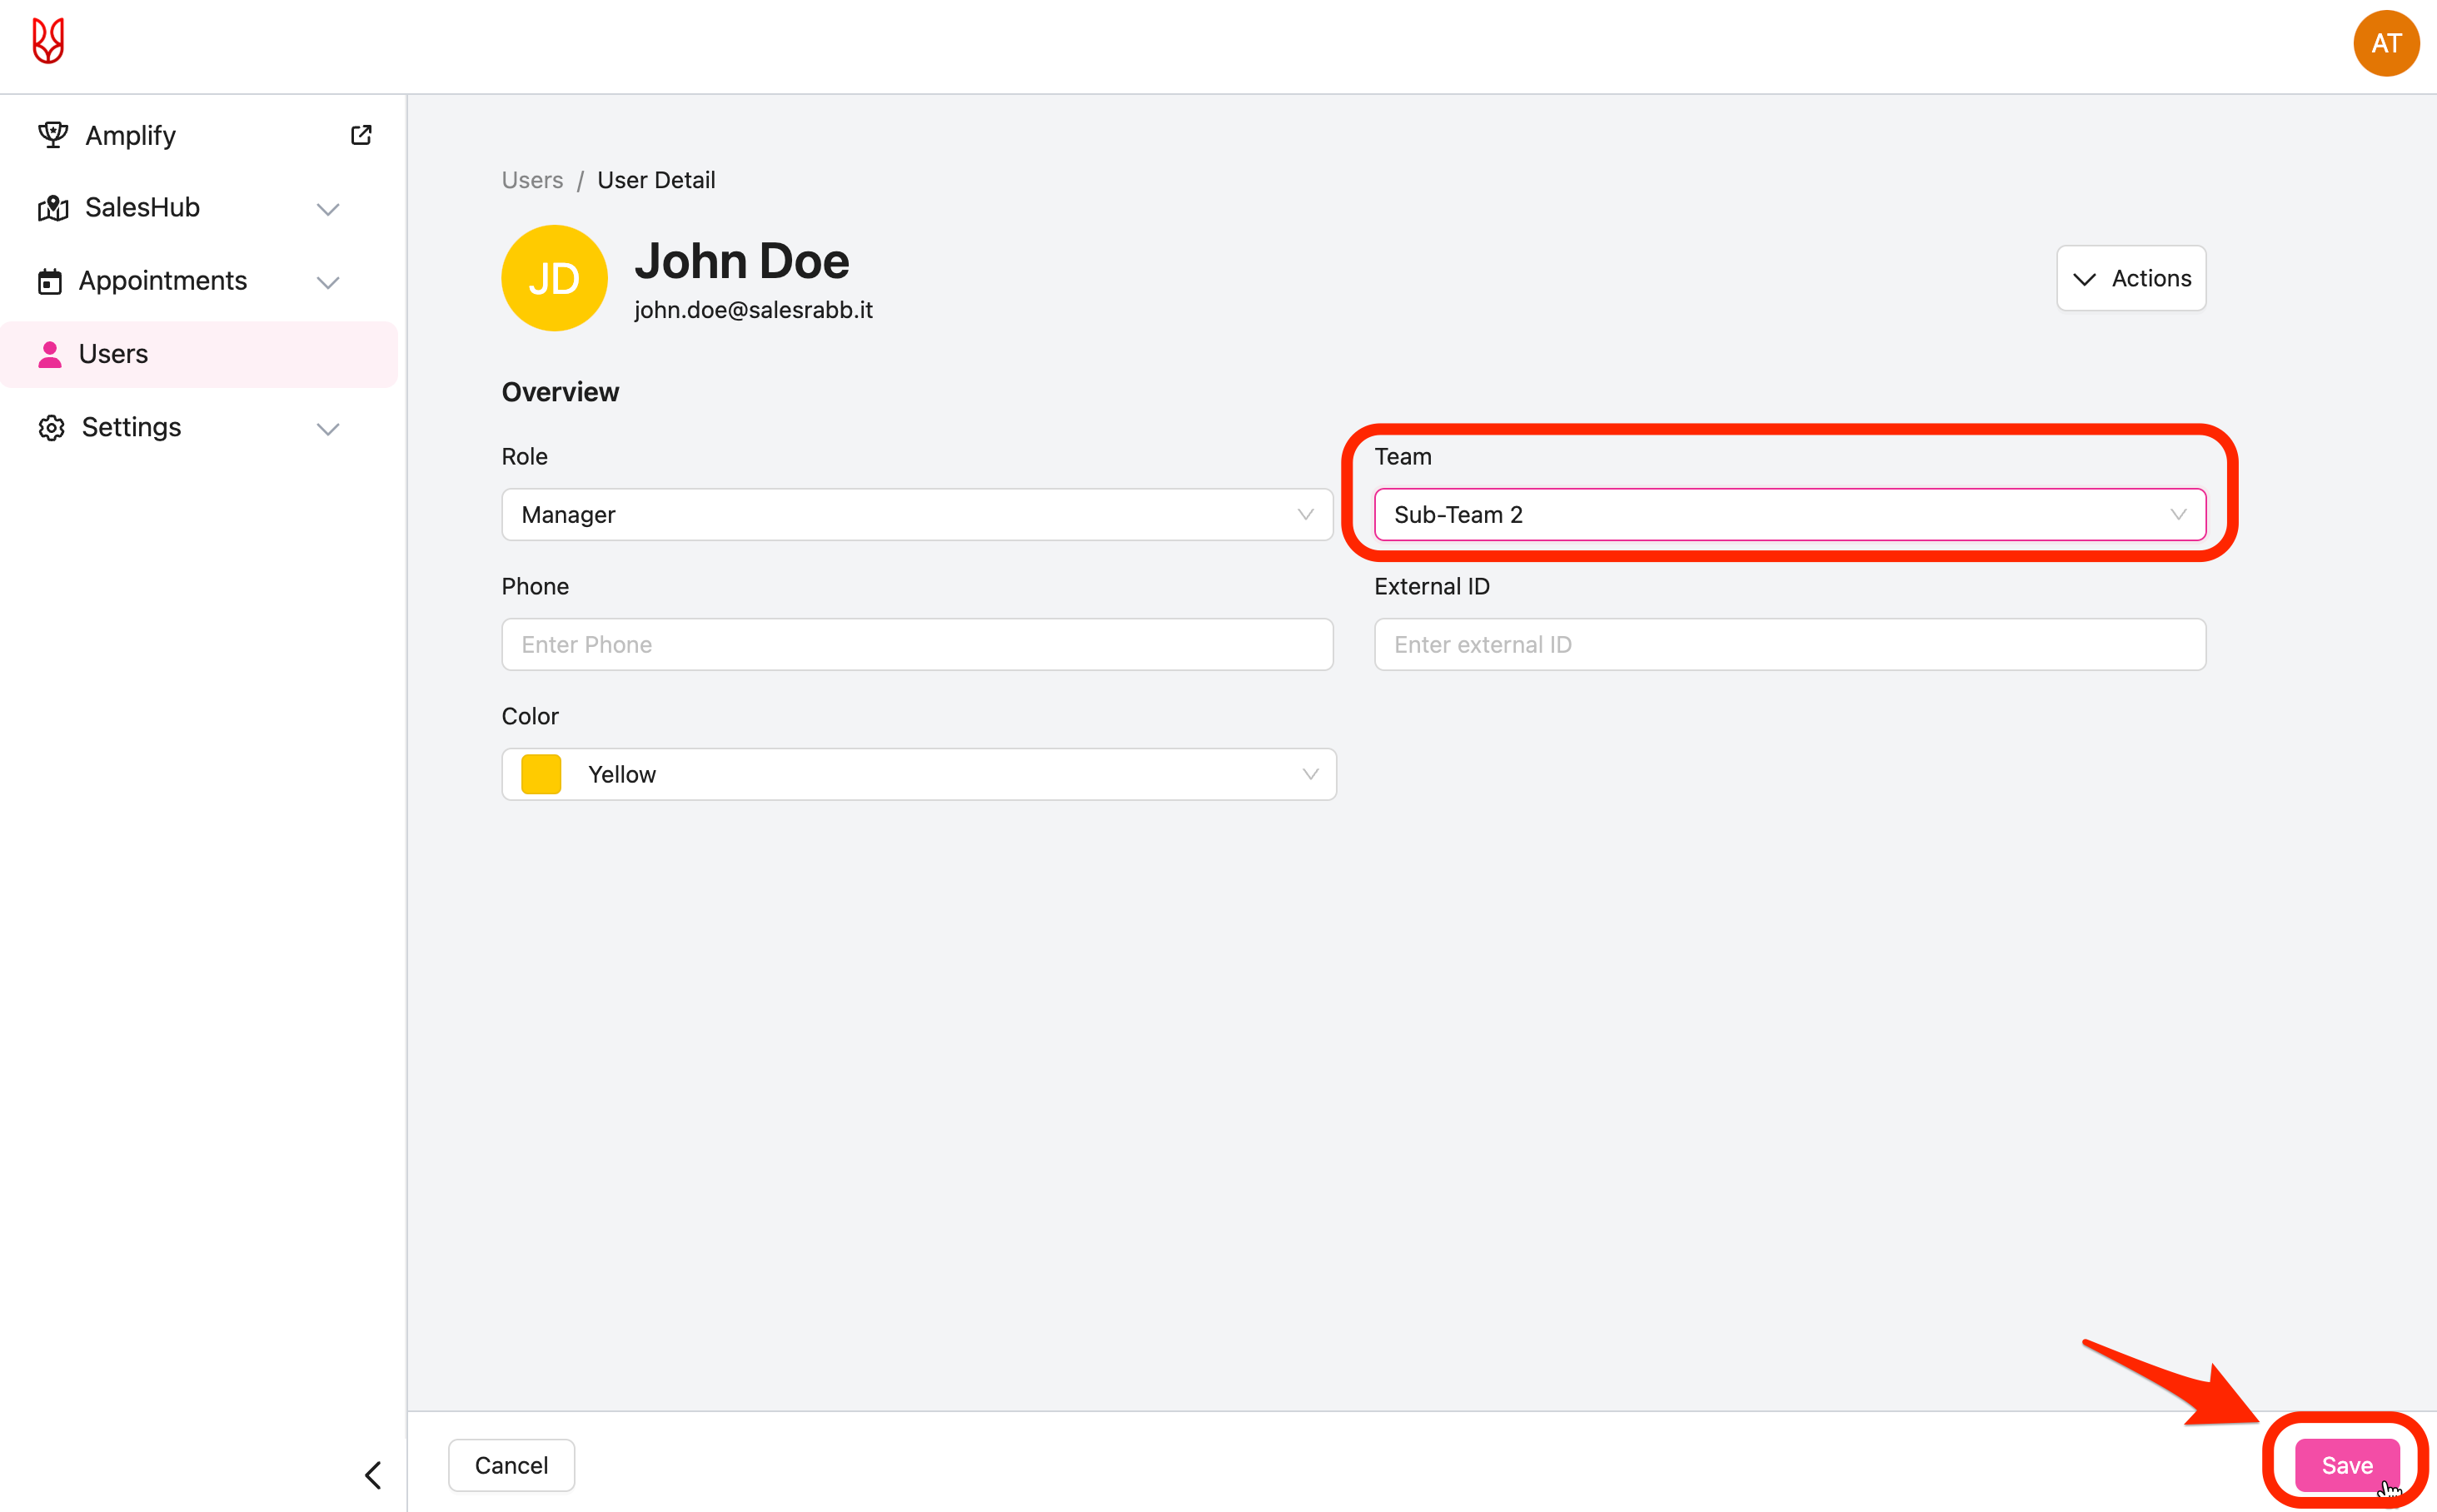Click the Users person icon
The width and height of the screenshot is (2437, 1512).
point(50,354)
